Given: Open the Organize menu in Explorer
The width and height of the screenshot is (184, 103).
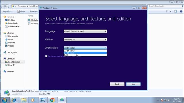Looking at the screenshot, I should tap(8, 11).
